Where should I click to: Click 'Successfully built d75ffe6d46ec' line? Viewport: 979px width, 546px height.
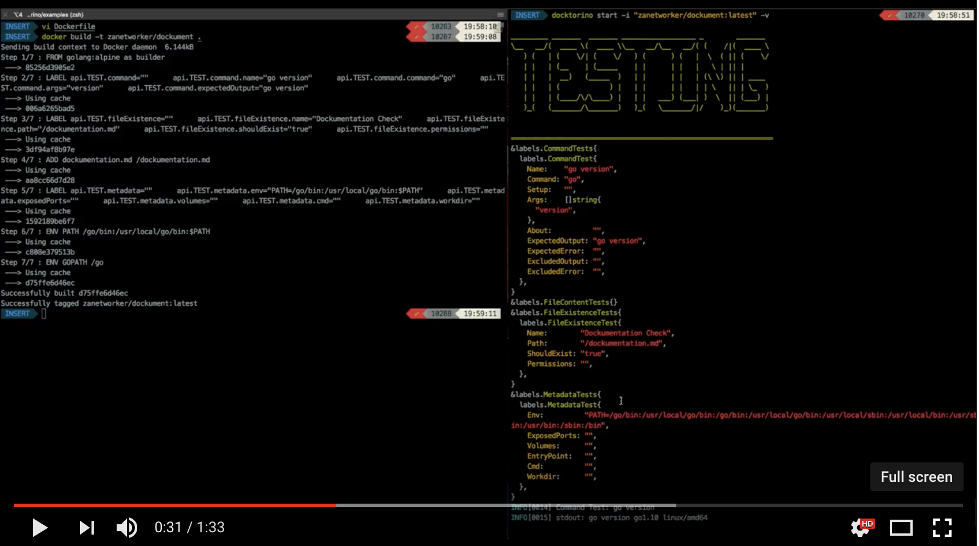click(x=64, y=293)
